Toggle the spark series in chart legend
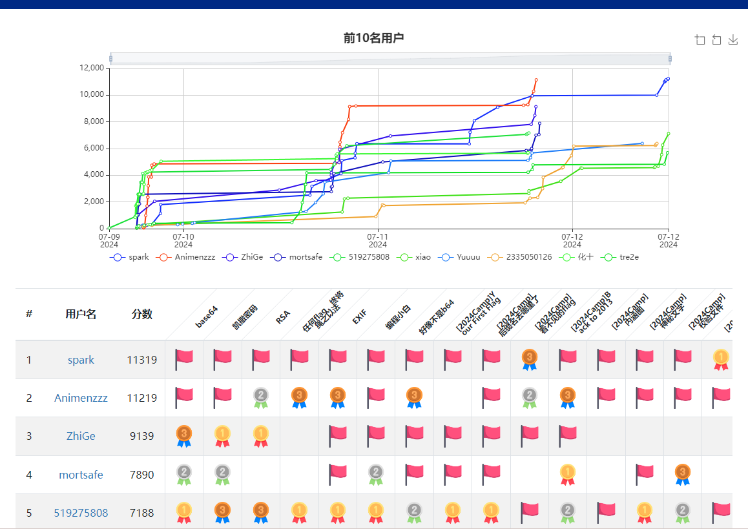748x529 pixels. click(130, 257)
